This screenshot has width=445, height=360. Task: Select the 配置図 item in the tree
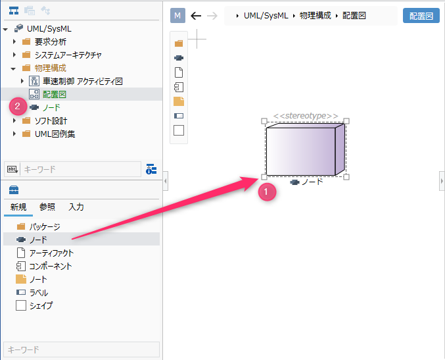(x=82, y=94)
